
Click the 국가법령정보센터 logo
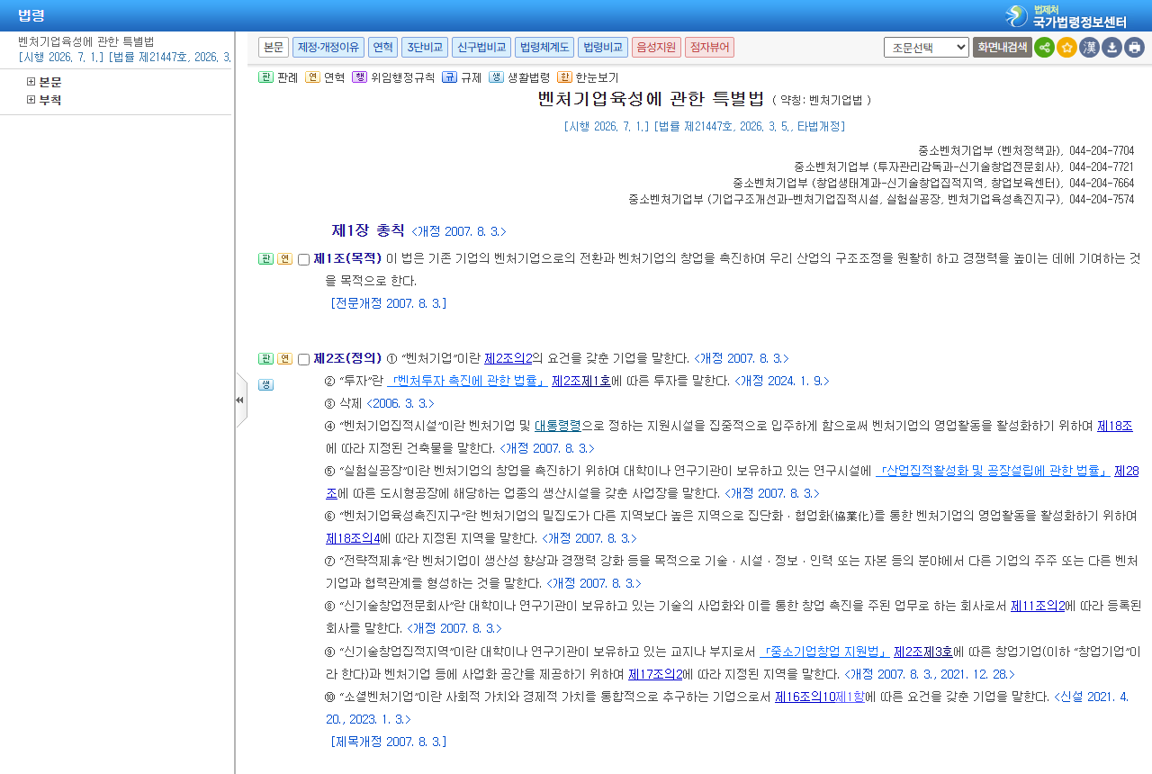coord(1067,15)
